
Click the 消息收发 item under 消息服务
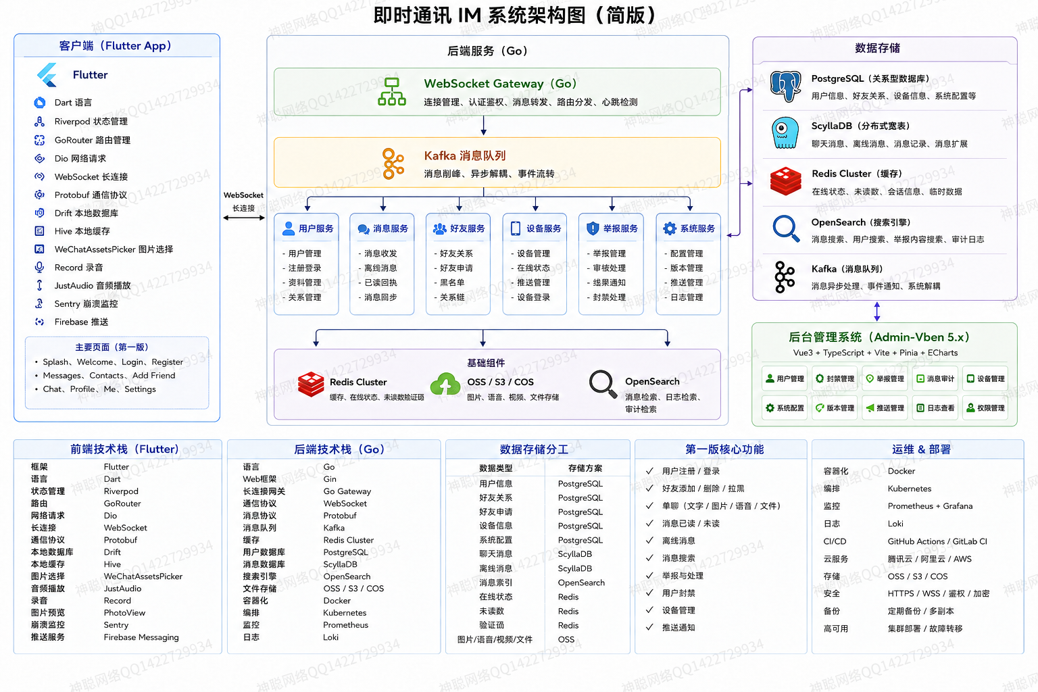coord(380,253)
